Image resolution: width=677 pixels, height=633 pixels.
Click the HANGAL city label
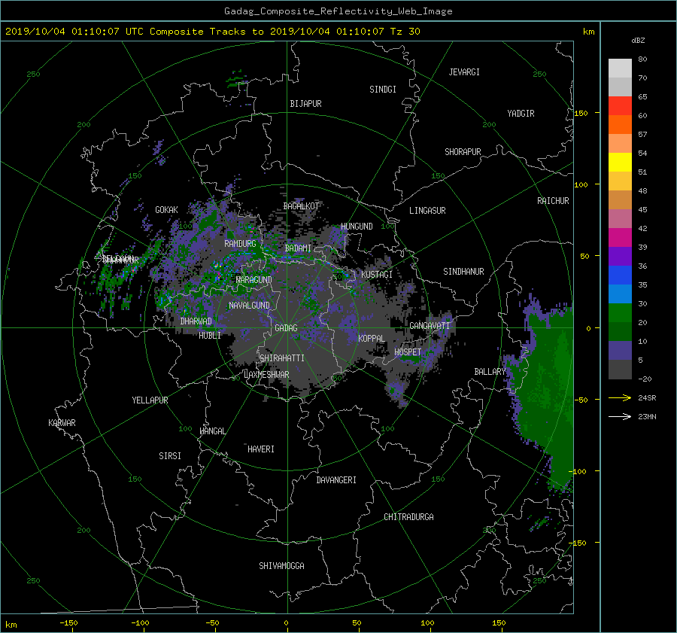pyautogui.click(x=213, y=431)
